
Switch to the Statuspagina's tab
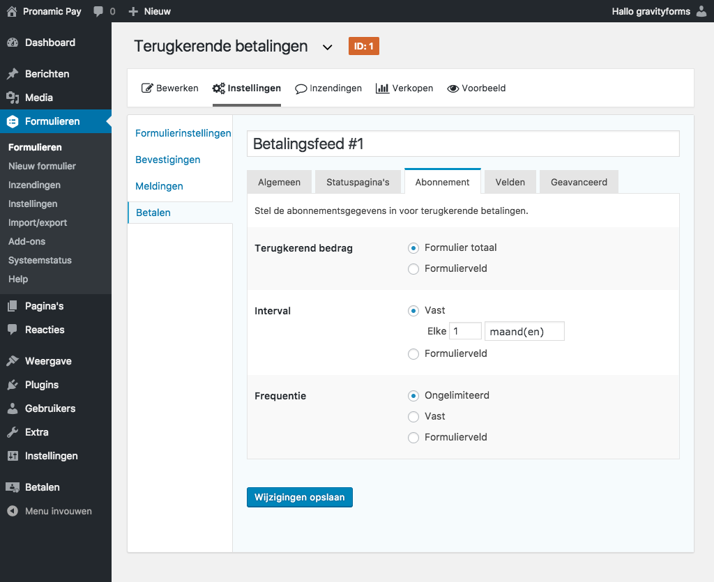358,182
